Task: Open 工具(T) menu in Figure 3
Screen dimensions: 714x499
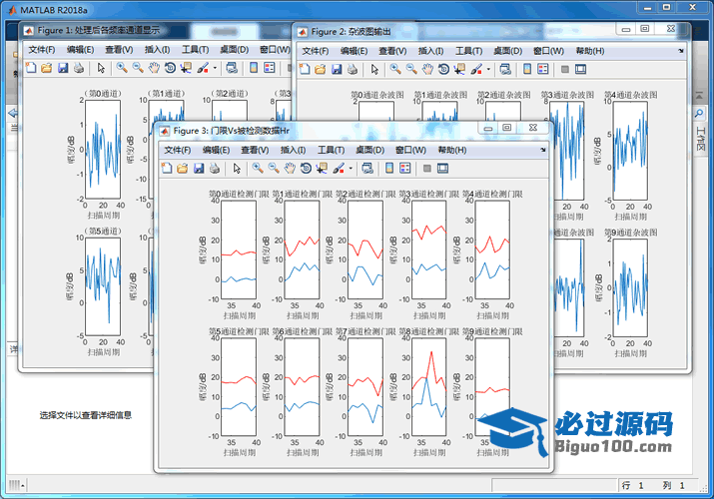Action: click(332, 150)
